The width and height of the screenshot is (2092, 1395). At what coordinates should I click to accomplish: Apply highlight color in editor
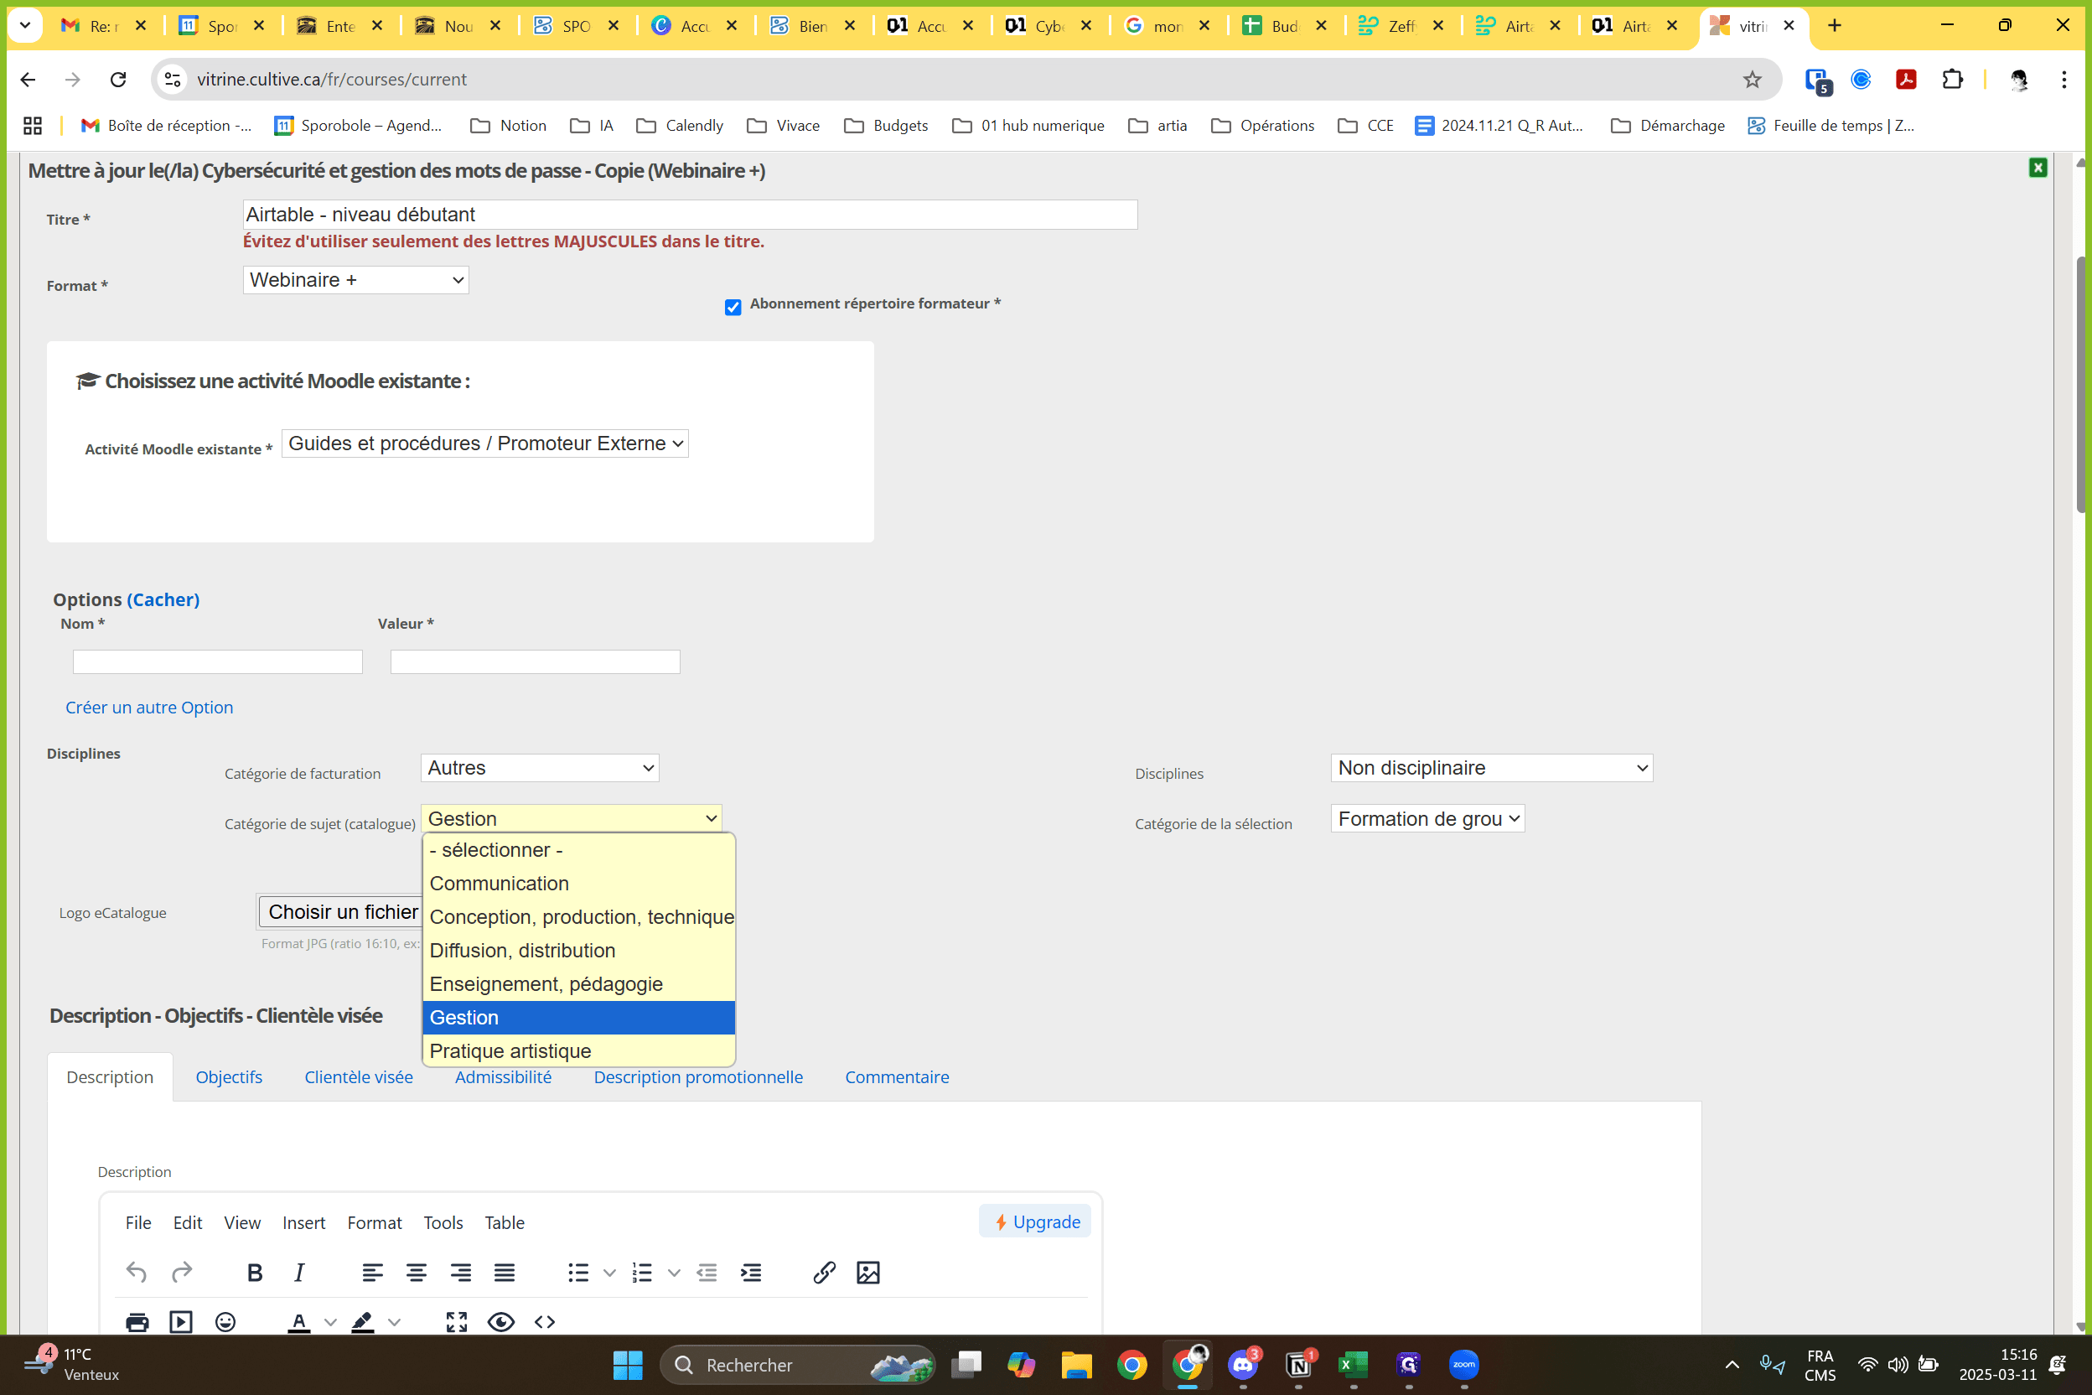point(363,1322)
